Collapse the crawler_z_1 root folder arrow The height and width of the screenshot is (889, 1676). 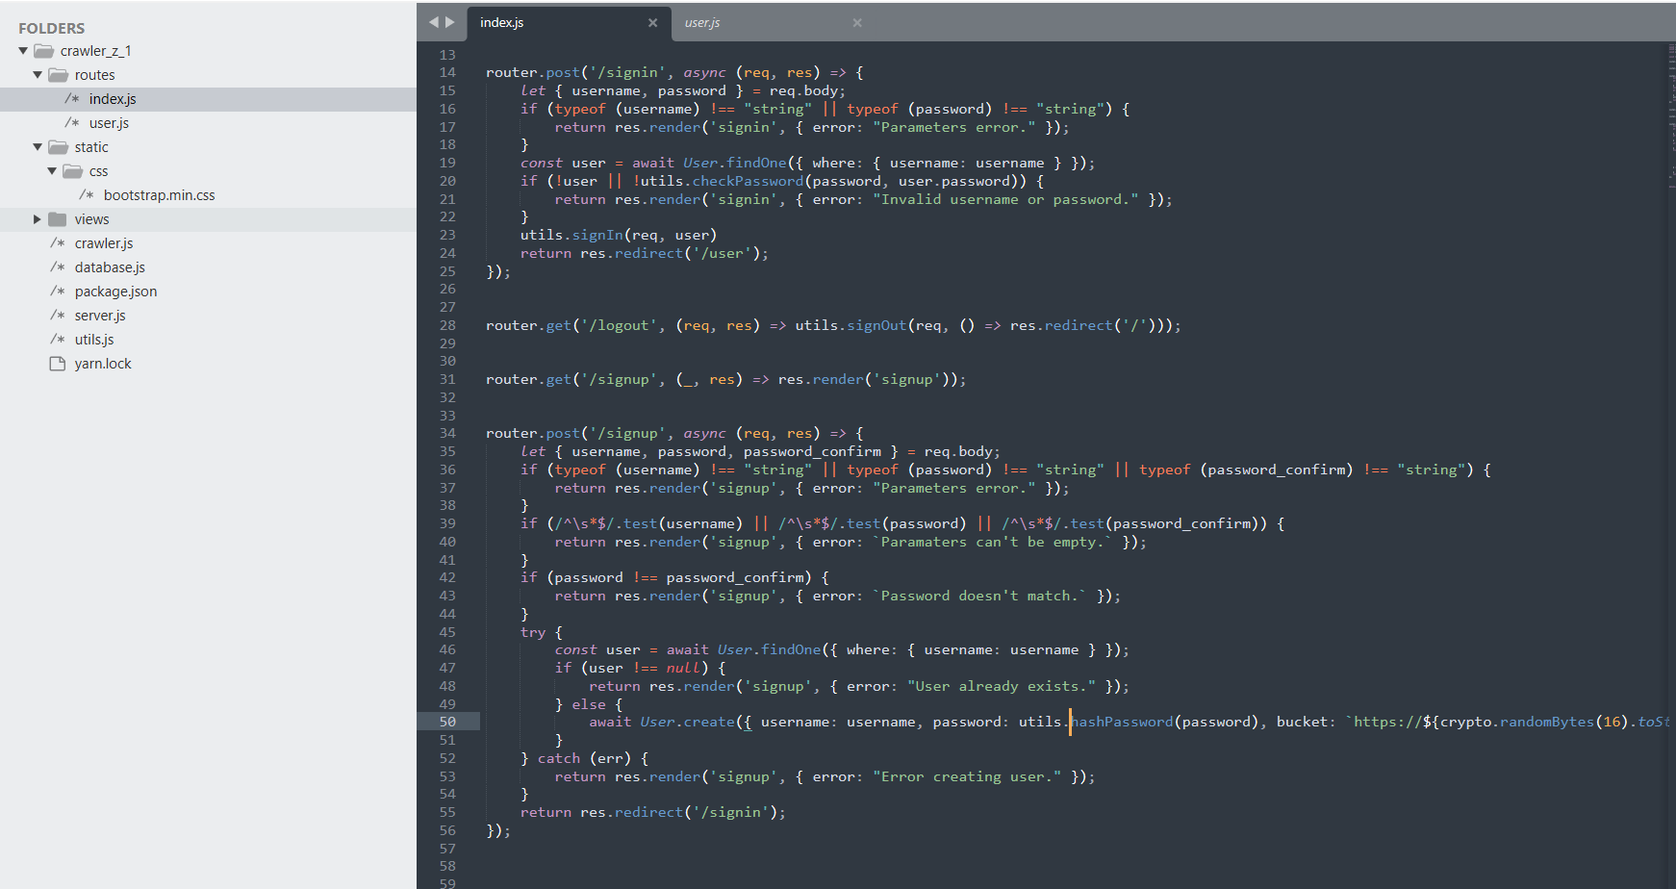23,51
